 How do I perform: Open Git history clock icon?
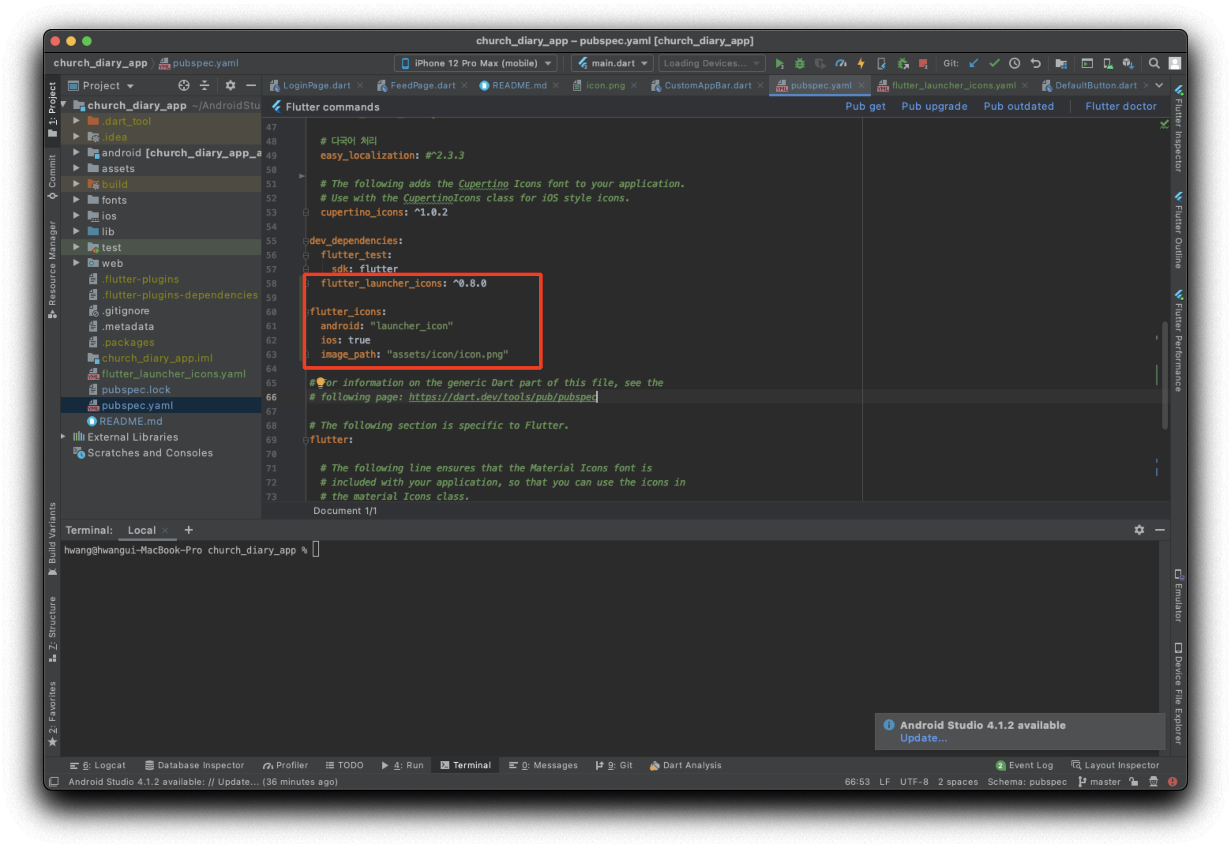[x=1014, y=64]
